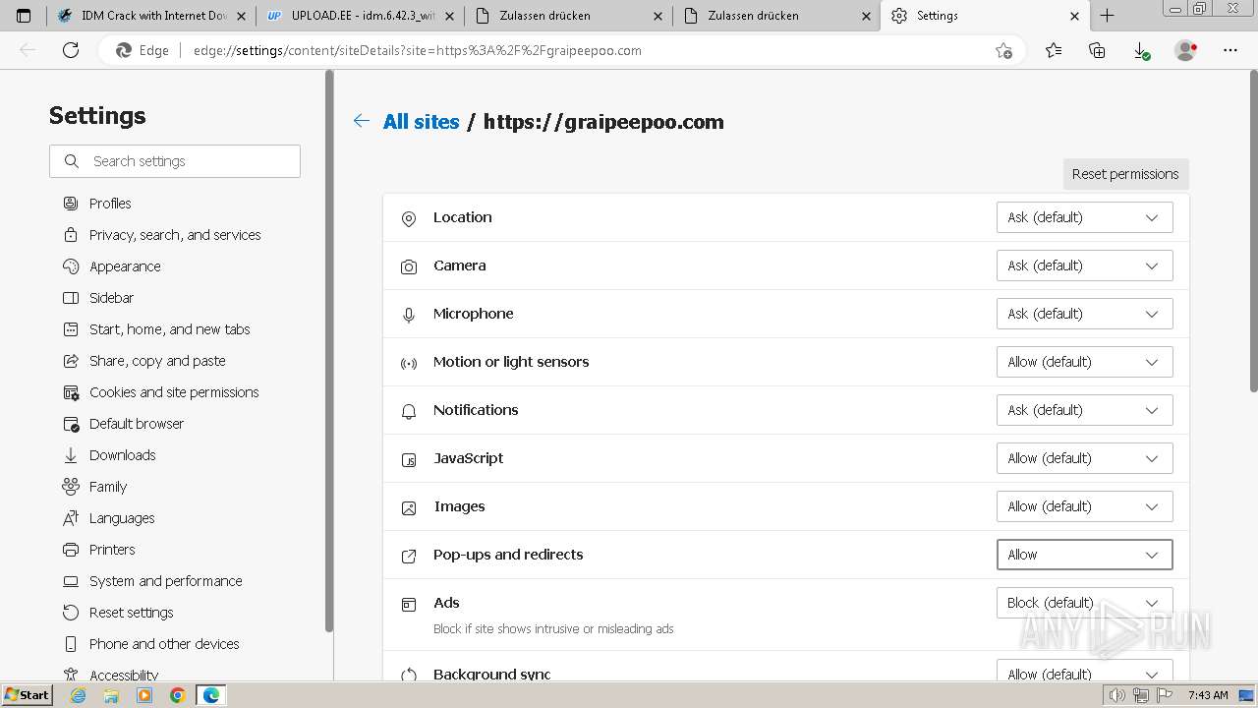Add this page to favorites star icon
The width and height of the screenshot is (1258, 708).
(x=1003, y=50)
